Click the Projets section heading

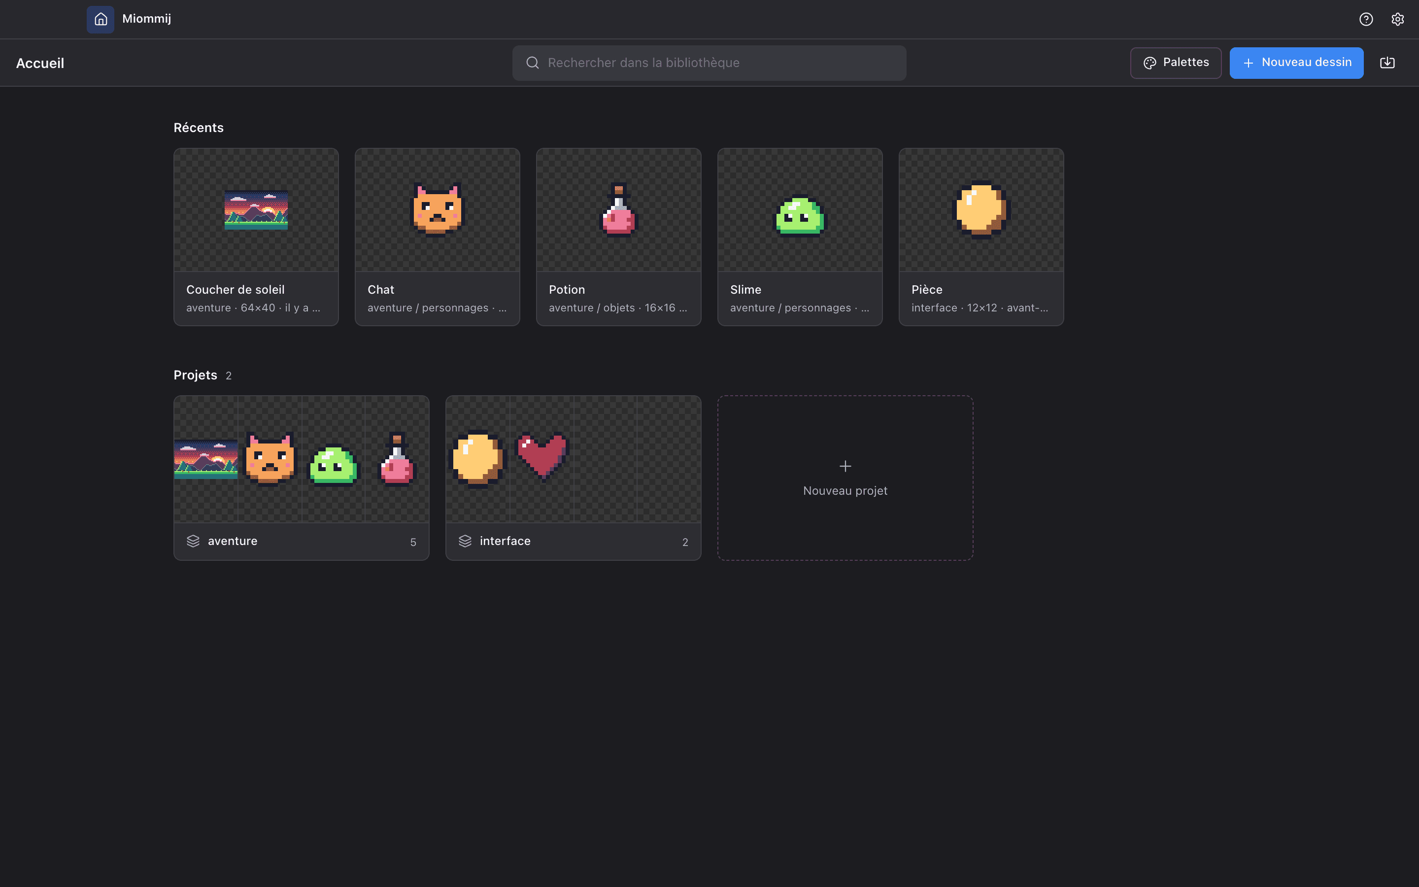(195, 375)
